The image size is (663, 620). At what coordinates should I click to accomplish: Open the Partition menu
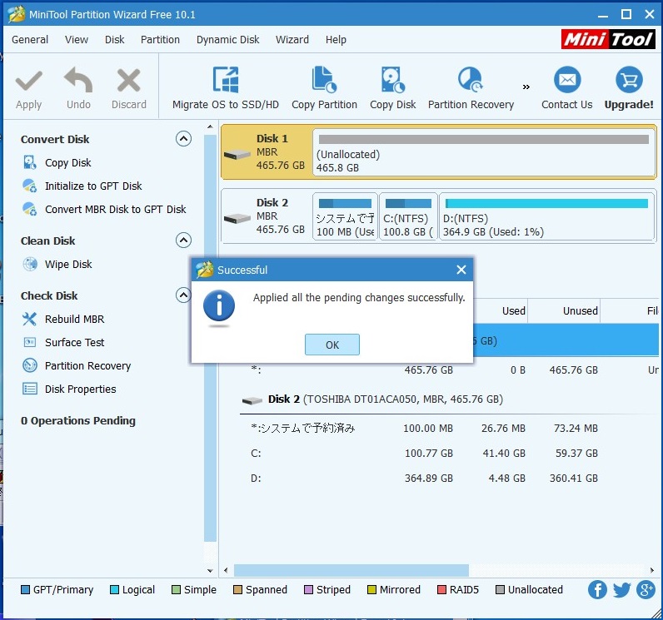[x=160, y=39]
